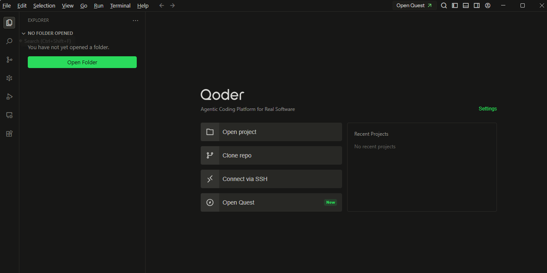Open the Extensions view icon
The width and height of the screenshot is (547, 273).
pos(9,134)
